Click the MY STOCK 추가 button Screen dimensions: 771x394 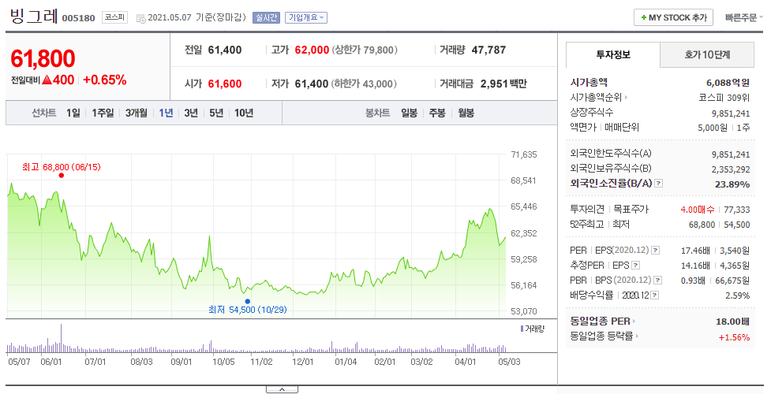point(674,17)
